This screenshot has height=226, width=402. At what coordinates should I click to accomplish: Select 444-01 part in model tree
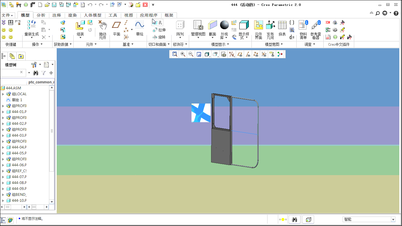point(19,112)
